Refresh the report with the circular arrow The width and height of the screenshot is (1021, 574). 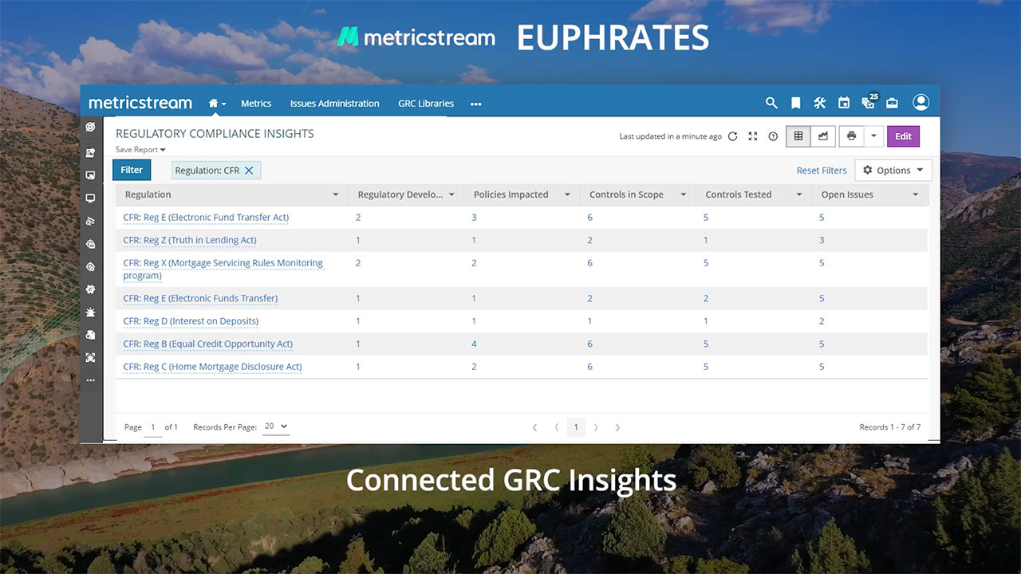732,136
